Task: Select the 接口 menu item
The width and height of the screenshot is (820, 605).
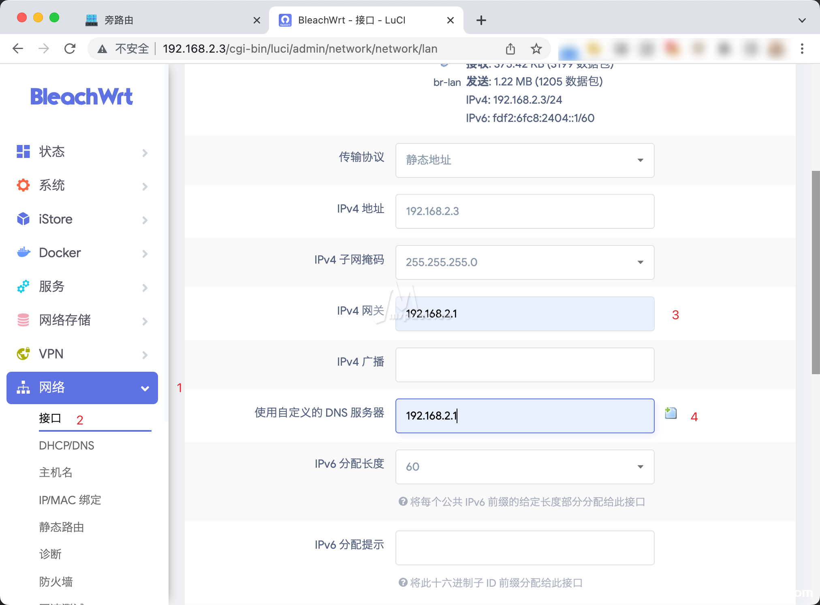Action: click(49, 418)
